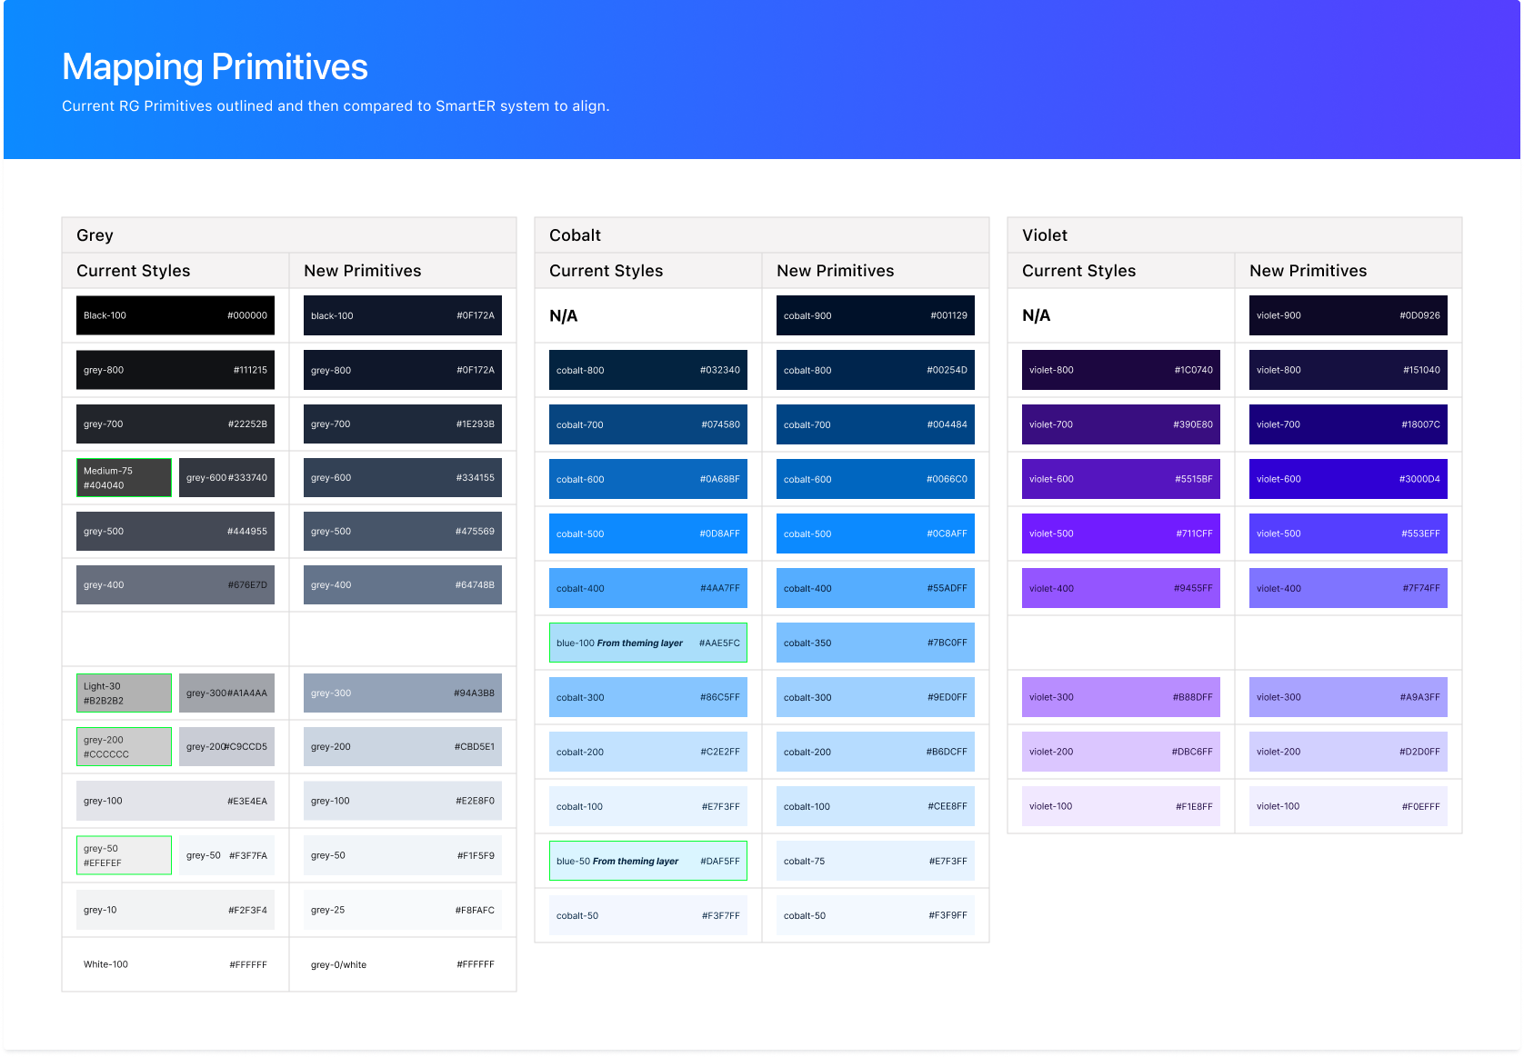Image resolution: width=1524 pixels, height=1057 pixels.
Task: Click the Medium-75 #404040 swatch
Action: [124, 477]
